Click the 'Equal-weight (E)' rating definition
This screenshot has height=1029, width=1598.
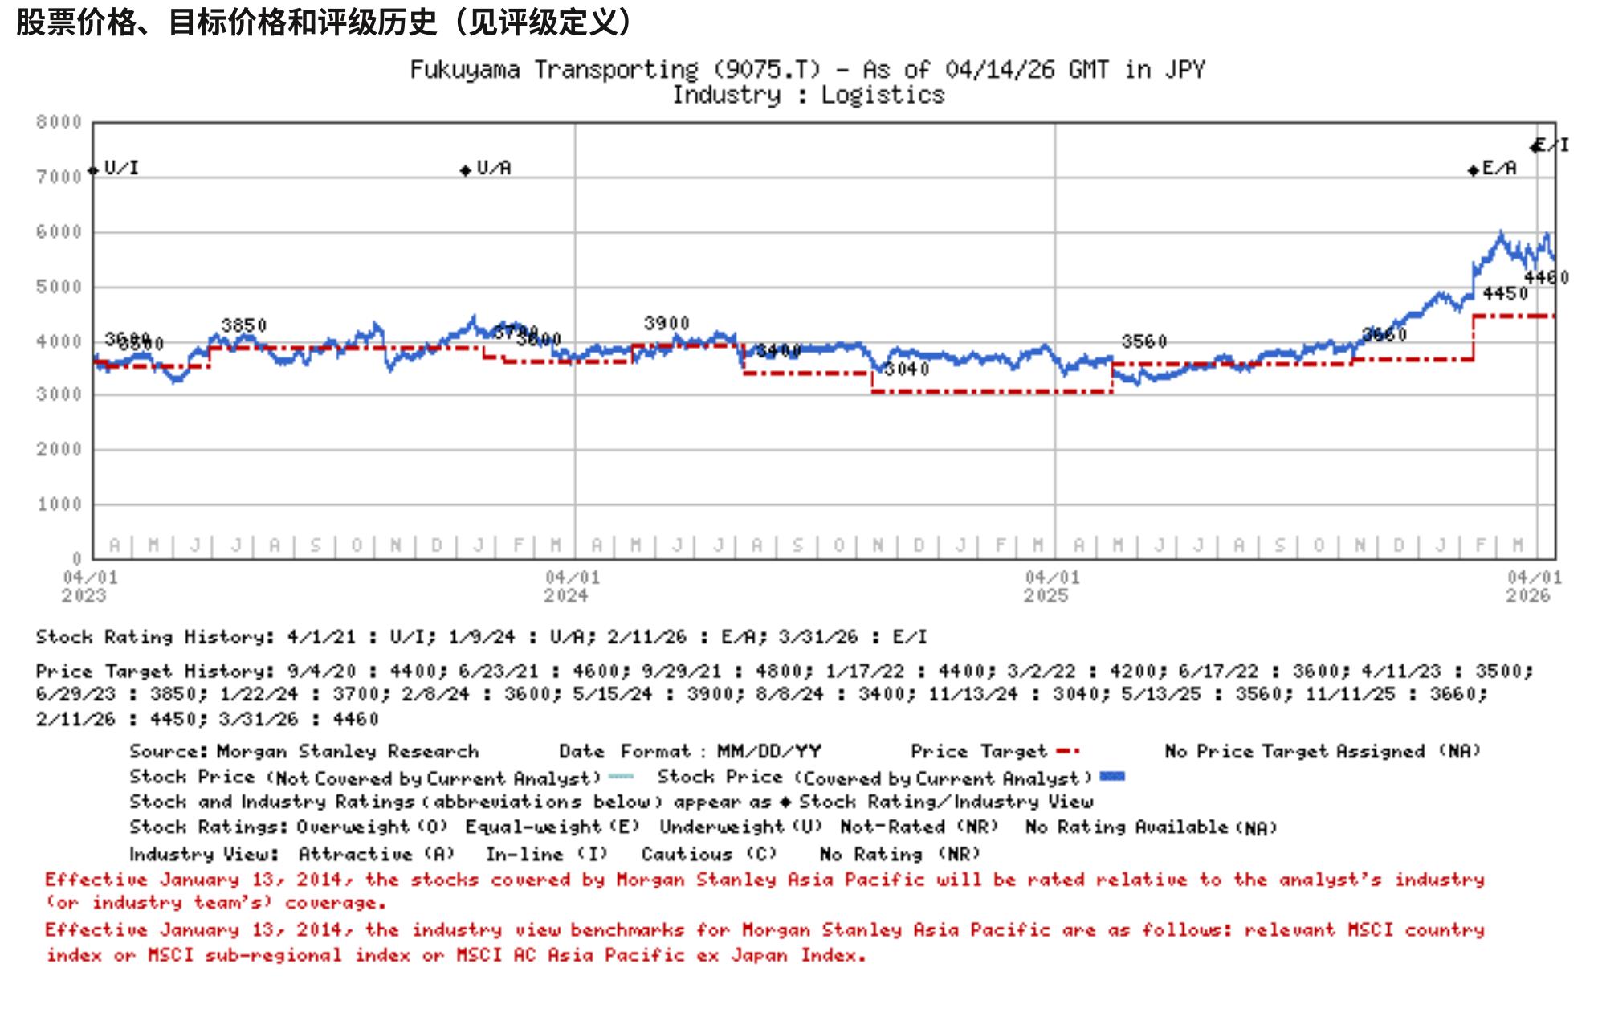tap(552, 827)
